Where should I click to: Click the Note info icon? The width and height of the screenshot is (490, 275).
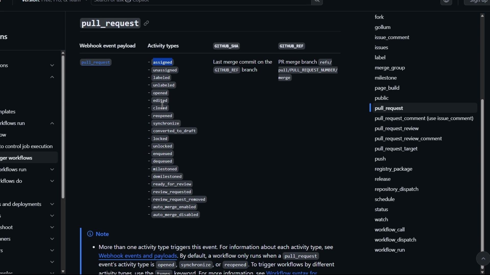90,234
